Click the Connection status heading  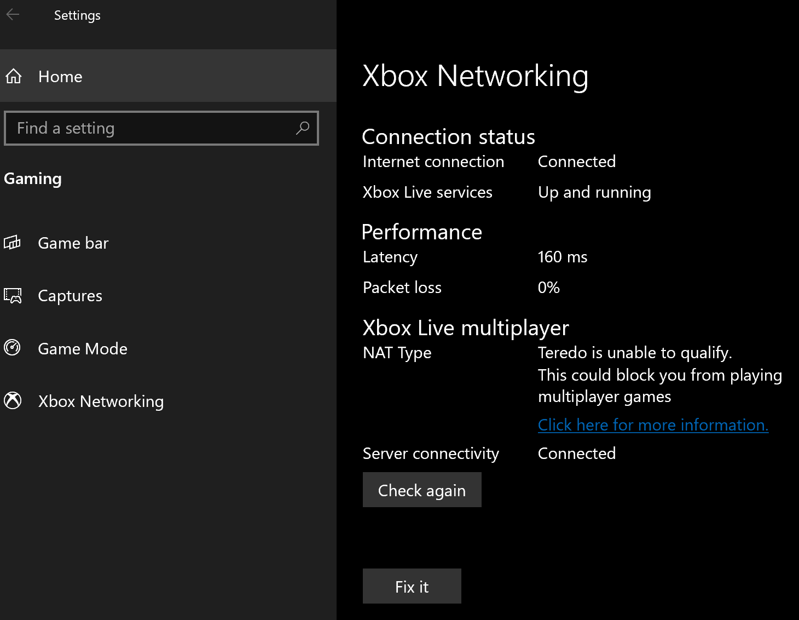click(x=449, y=137)
